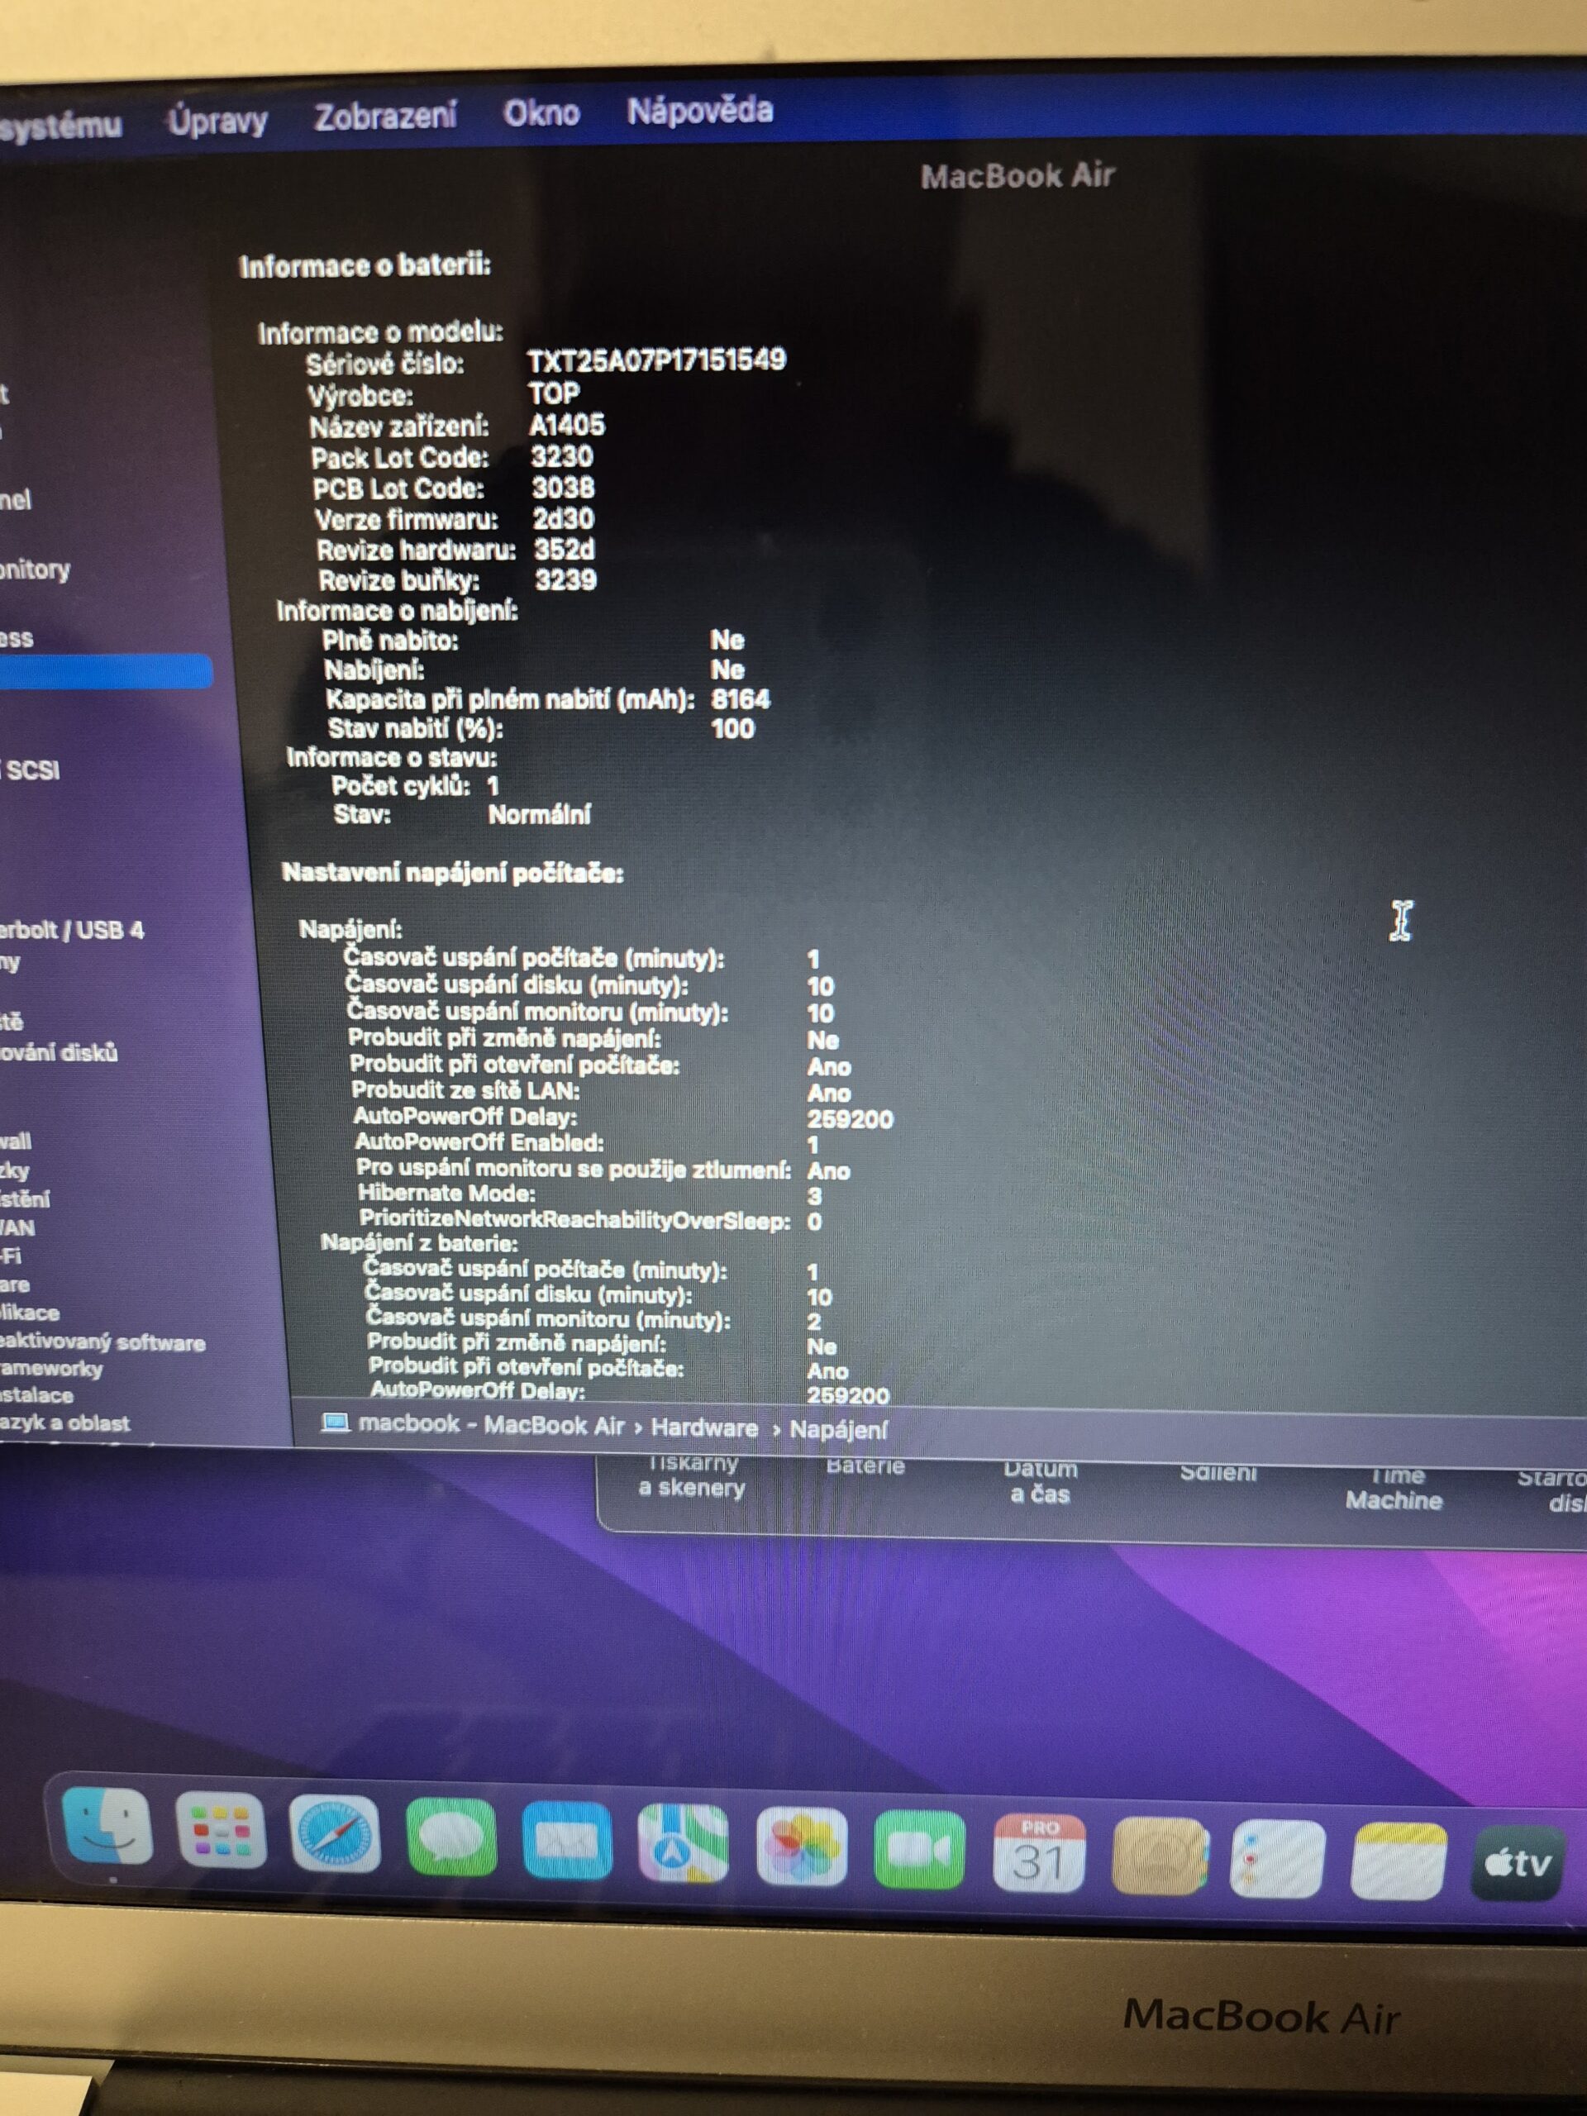Image resolution: width=1587 pixels, height=2116 pixels.
Task: Open the Zobrazení menu
Action: click(x=385, y=116)
